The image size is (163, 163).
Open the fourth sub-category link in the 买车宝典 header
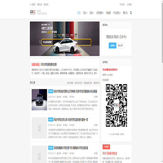pos(96,83)
